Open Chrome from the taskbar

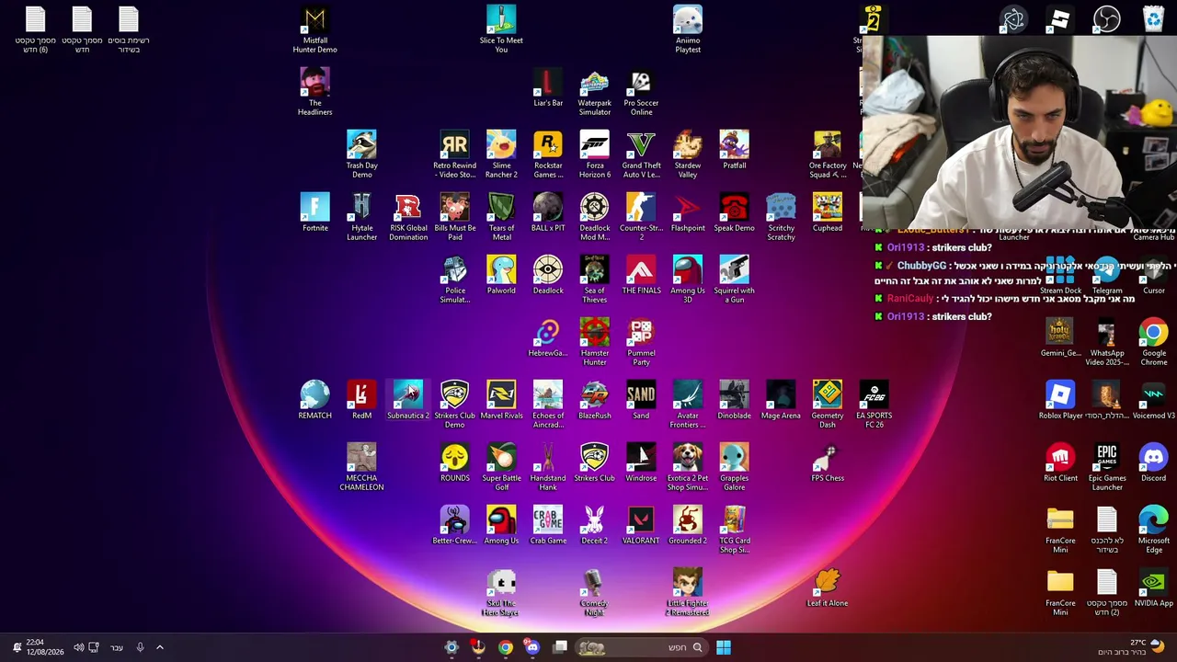[506, 647]
